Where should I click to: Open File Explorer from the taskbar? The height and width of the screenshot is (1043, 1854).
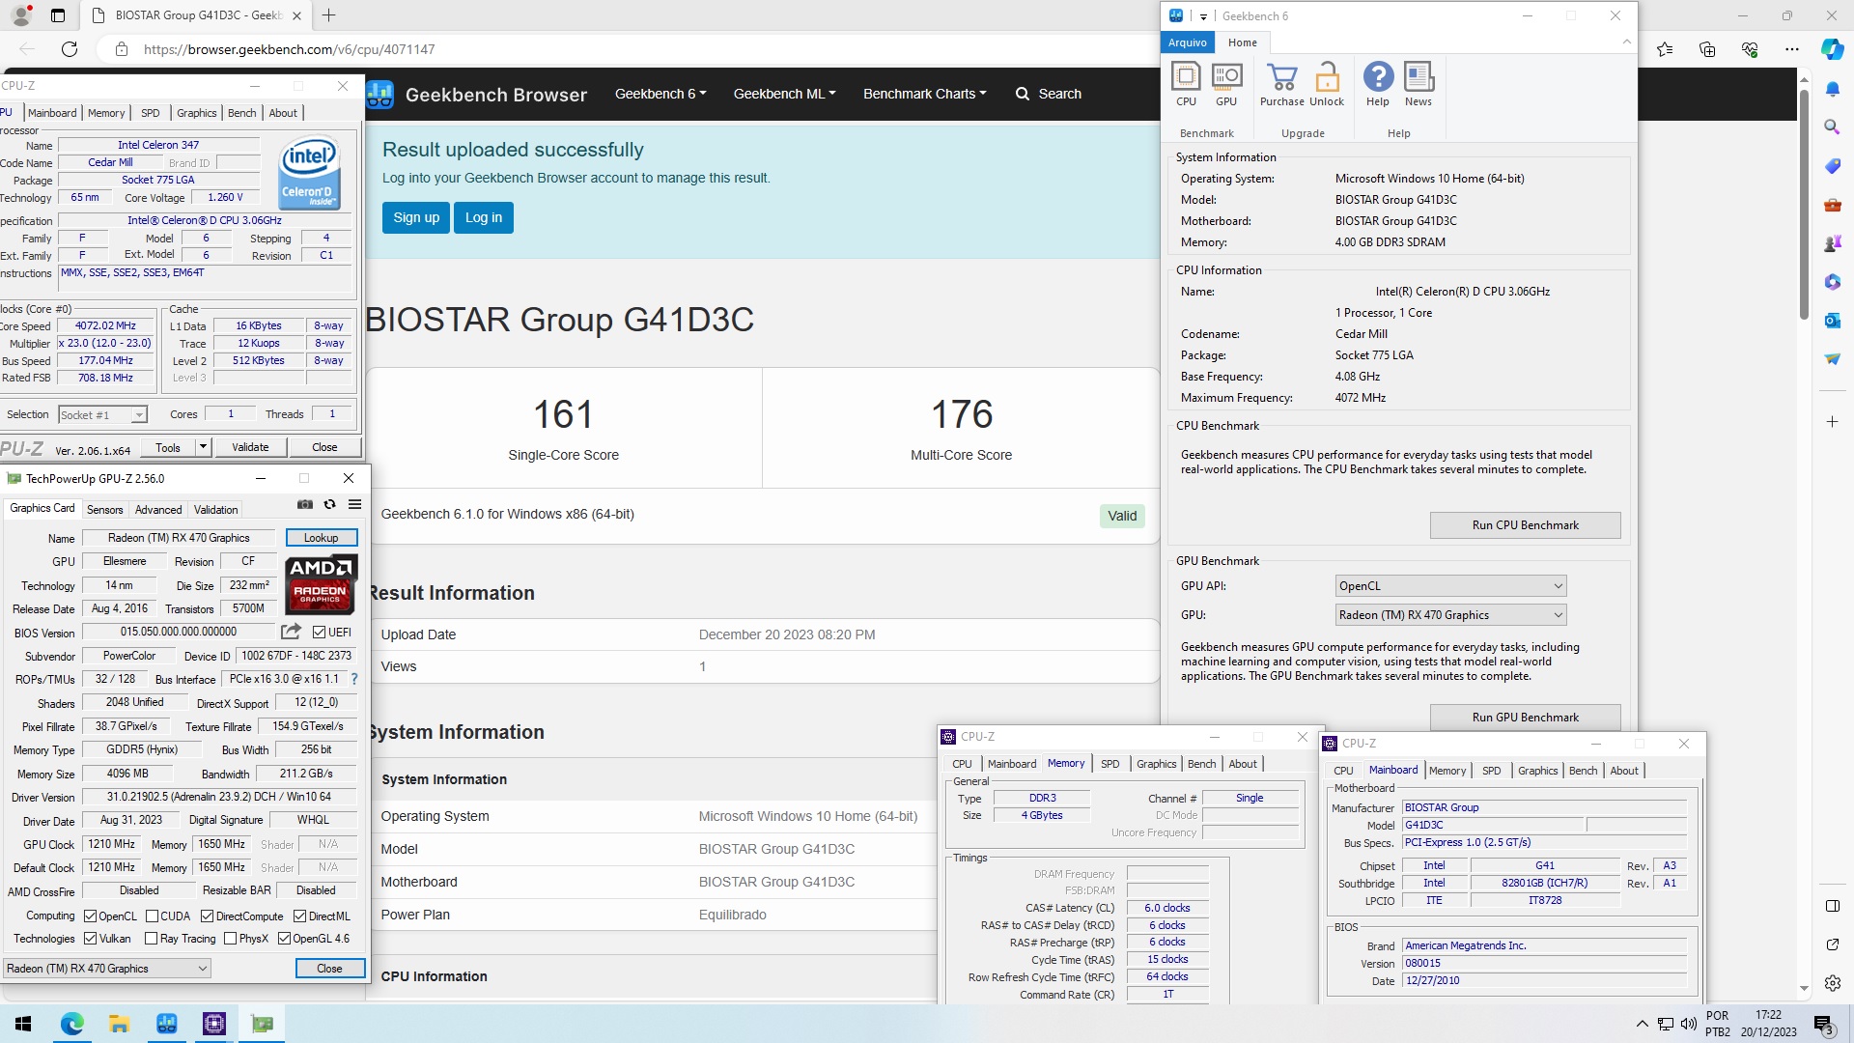[x=119, y=1024]
